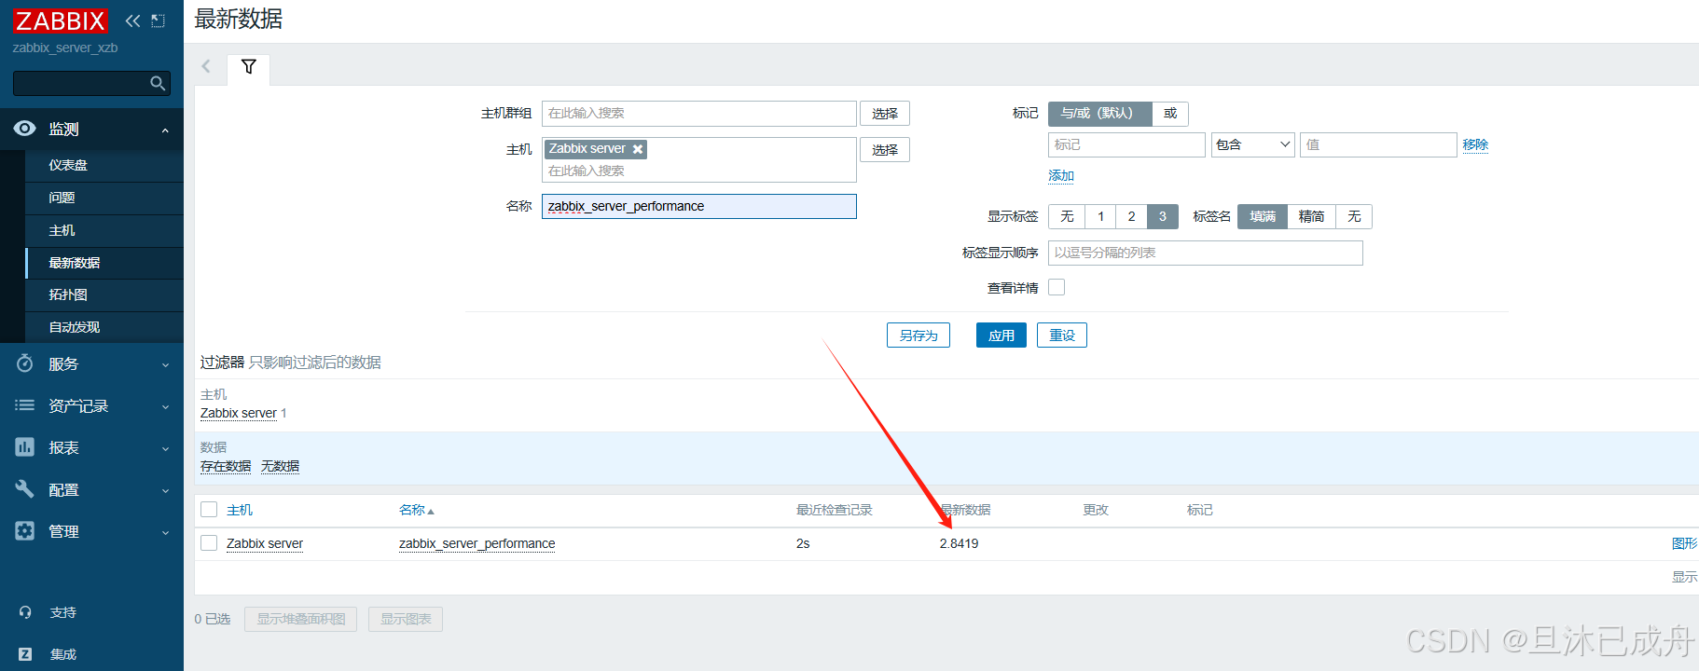Expand the 报表 menu section
Screen dimensions: 1699x671
165,448
